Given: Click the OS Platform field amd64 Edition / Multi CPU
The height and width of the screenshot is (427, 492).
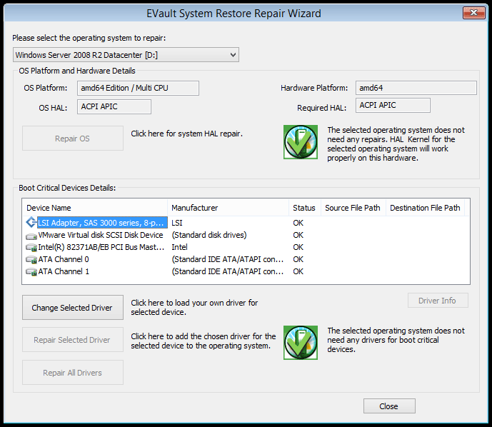Looking at the screenshot, I should coord(138,88).
